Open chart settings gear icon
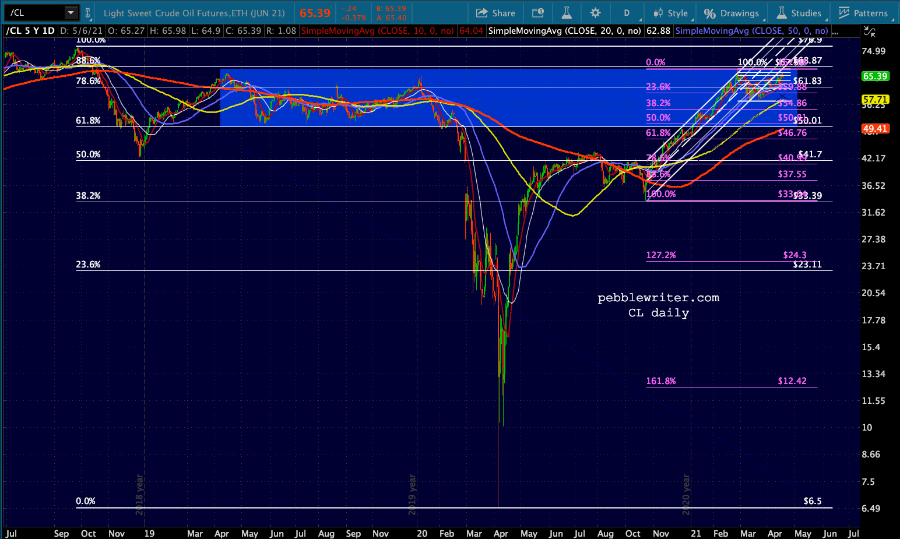Viewport: 900px width, 539px height. 595,13
